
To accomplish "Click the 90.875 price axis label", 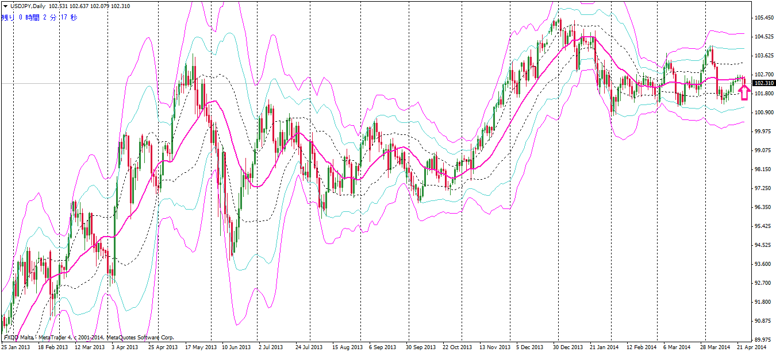I will [763, 320].
